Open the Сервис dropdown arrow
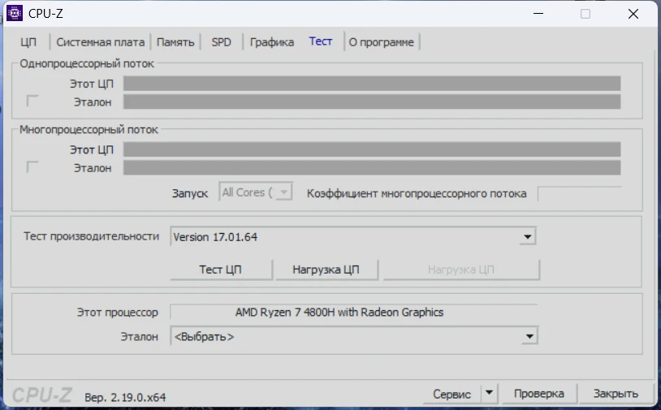Screen dimensions: 661x410 [489, 394]
